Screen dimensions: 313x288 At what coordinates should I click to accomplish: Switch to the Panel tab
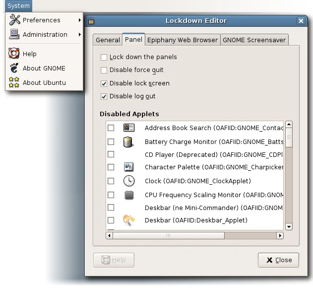tap(133, 39)
